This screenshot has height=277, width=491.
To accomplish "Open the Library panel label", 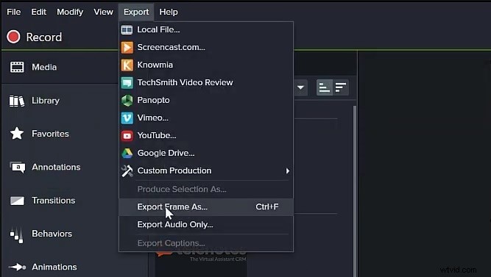I will coord(46,101).
